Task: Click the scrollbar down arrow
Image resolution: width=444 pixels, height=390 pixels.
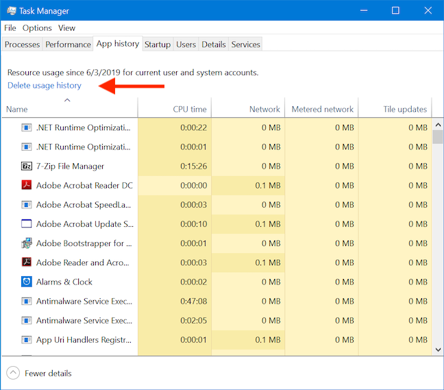Action: click(x=438, y=350)
